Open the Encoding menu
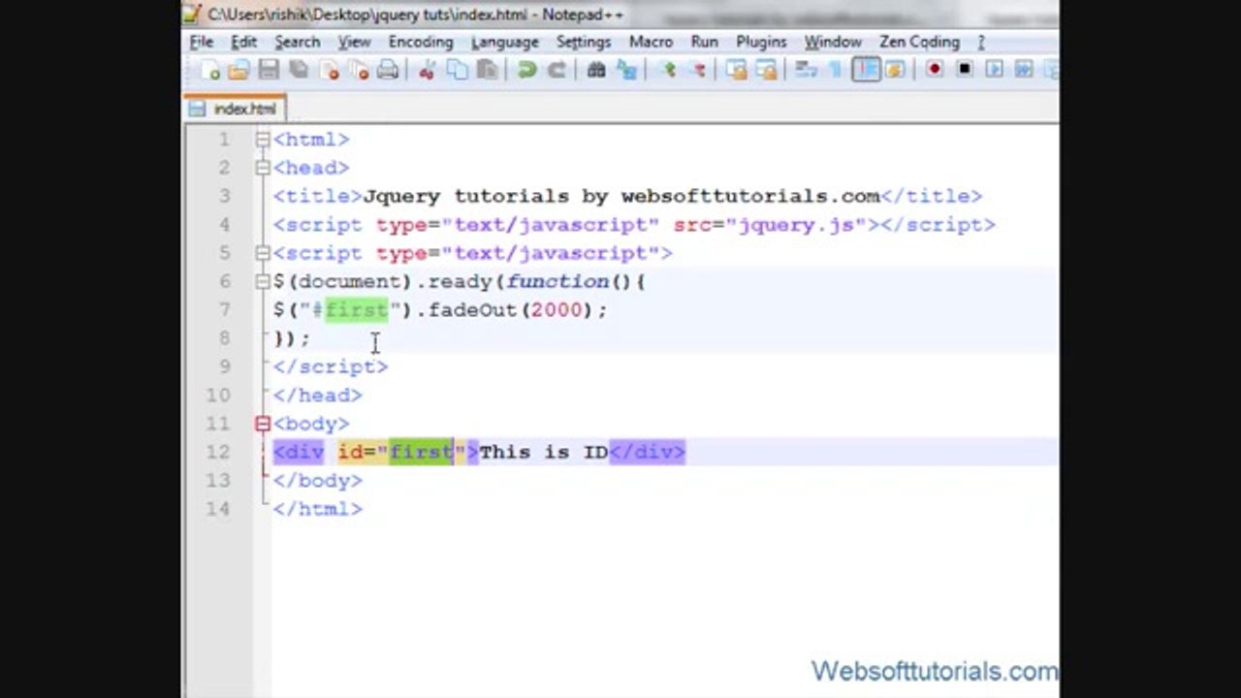Screen dimensions: 1241x698 [x=421, y=42]
